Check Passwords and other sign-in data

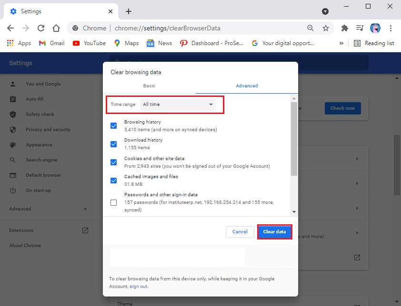click(x=113, y=202)
